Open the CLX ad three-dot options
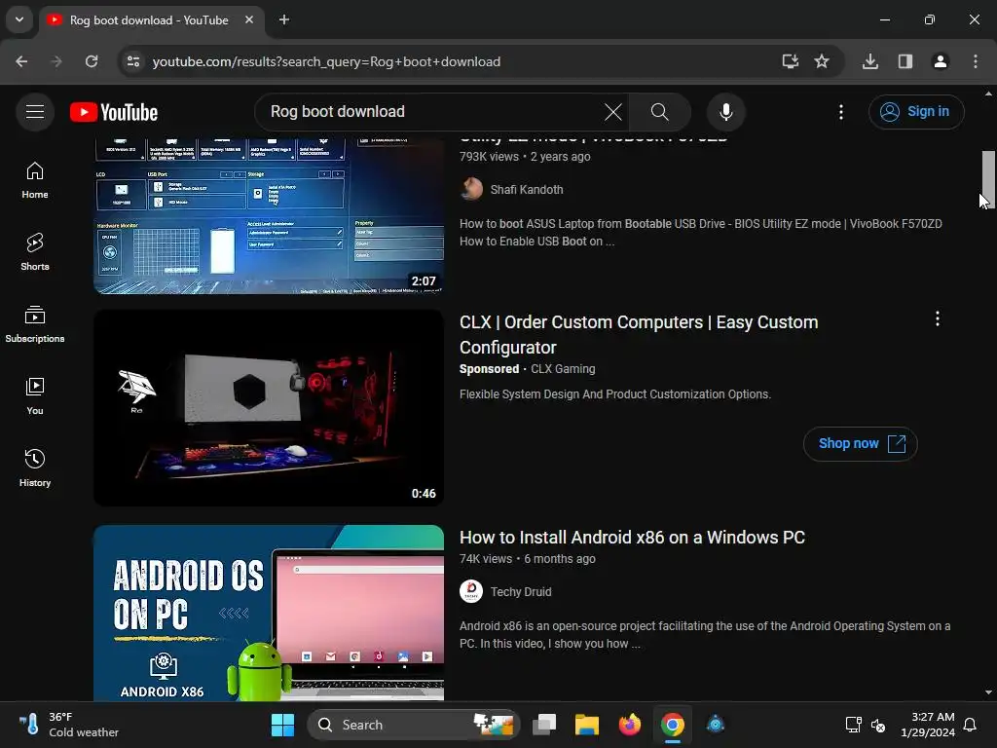Viewport: 997px width, 748px height. 938,318
